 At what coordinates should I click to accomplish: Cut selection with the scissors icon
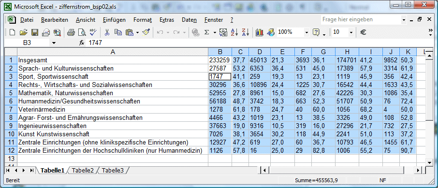click(107, 32)
